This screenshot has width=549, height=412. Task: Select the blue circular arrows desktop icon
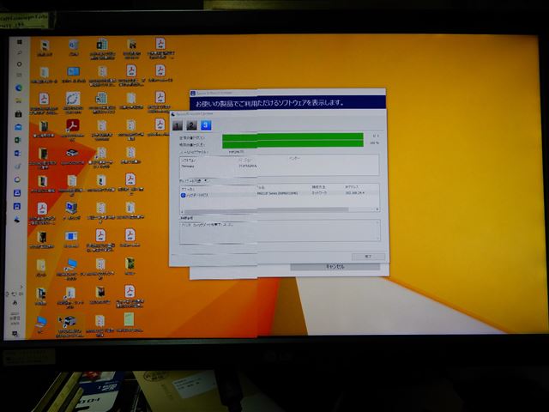coord(73,100)
